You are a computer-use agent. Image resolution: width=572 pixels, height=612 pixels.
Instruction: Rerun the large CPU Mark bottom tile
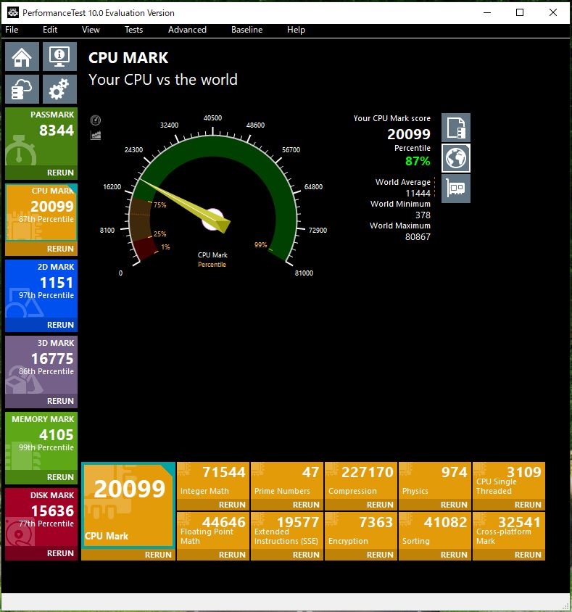coord(158,555)
